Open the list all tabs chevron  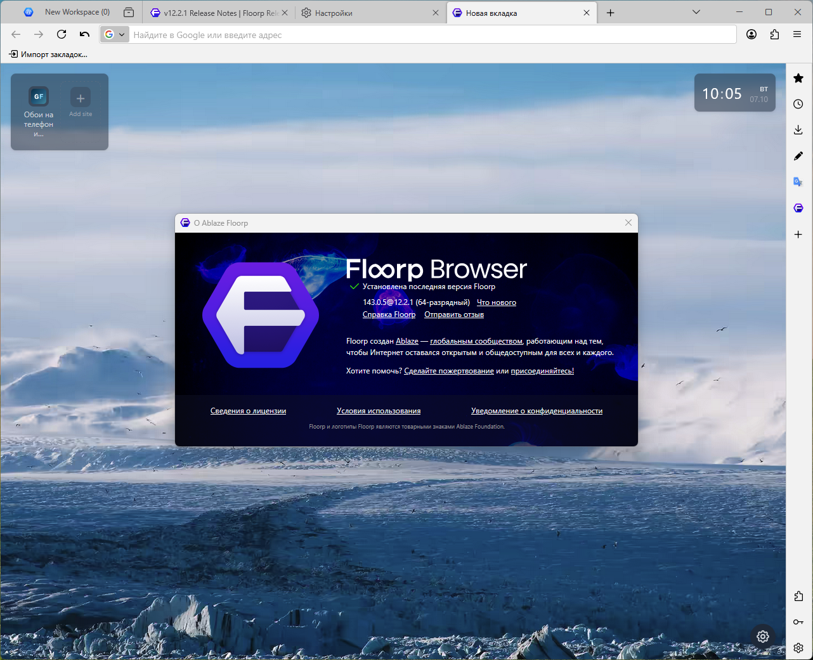point(696,12)
